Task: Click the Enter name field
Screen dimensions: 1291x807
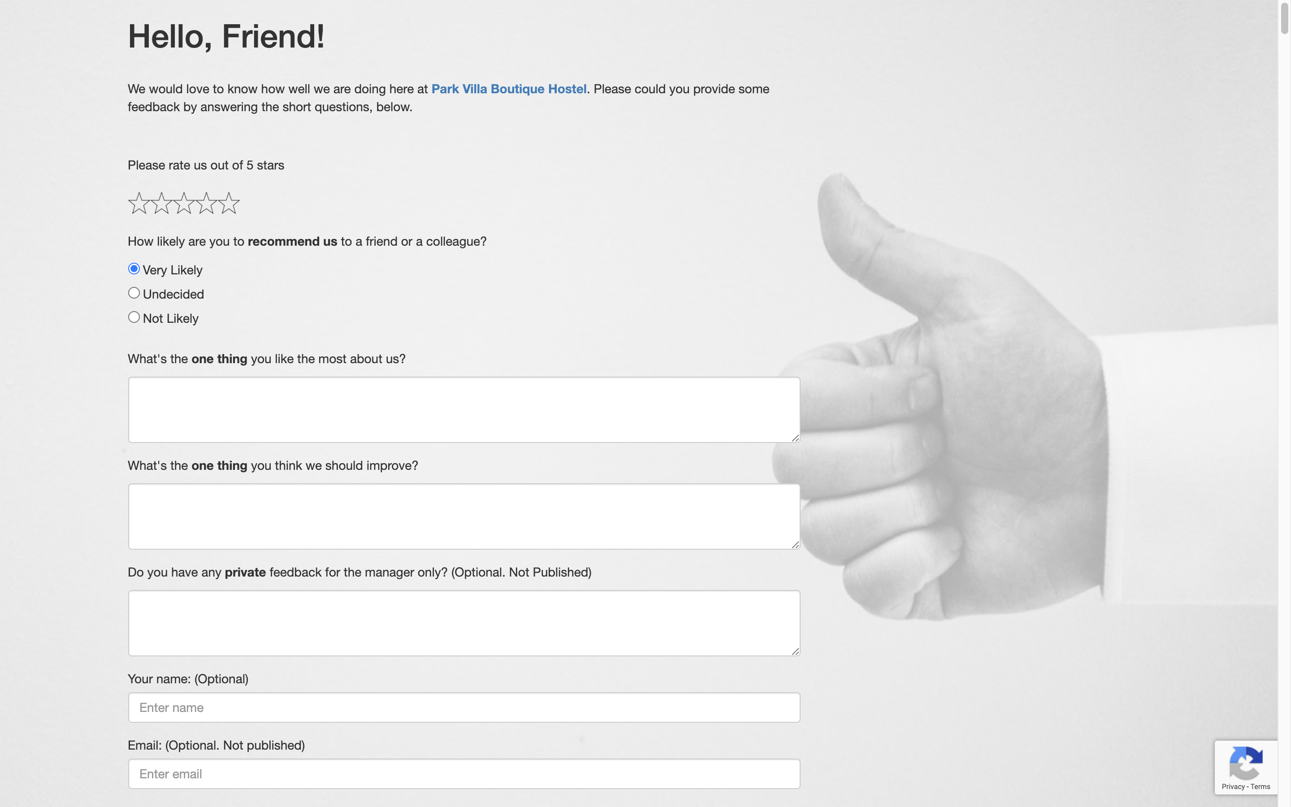Action: coord(464,708)
